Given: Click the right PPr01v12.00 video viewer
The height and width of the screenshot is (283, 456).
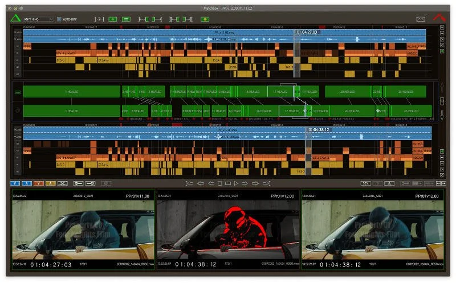Looking at the screenshot, I should [373, 229].
